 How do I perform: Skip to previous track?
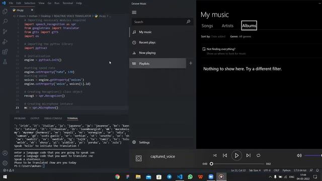coord(225,155)
